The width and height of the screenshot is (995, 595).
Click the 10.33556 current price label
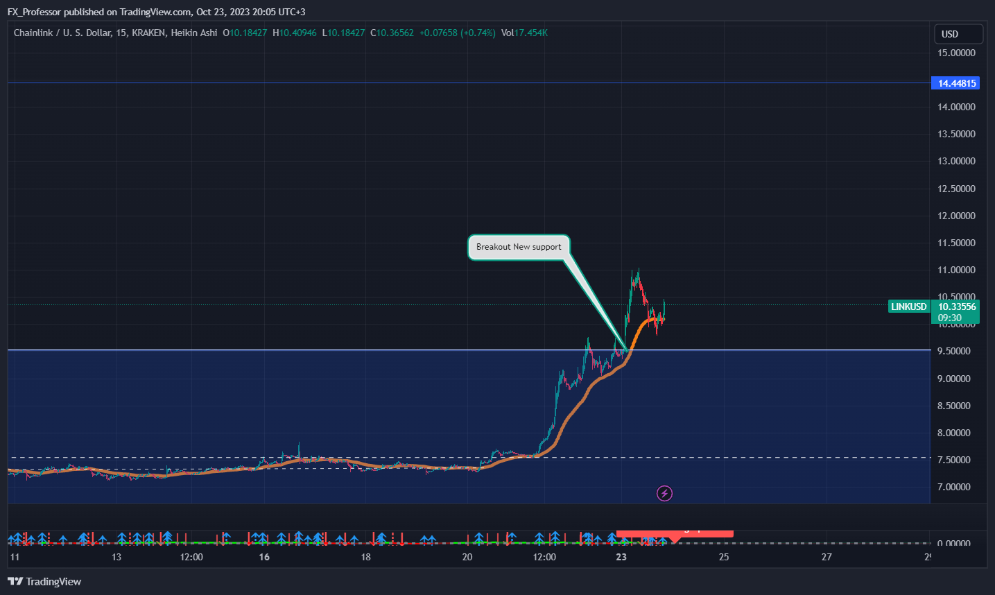[955, 312]
